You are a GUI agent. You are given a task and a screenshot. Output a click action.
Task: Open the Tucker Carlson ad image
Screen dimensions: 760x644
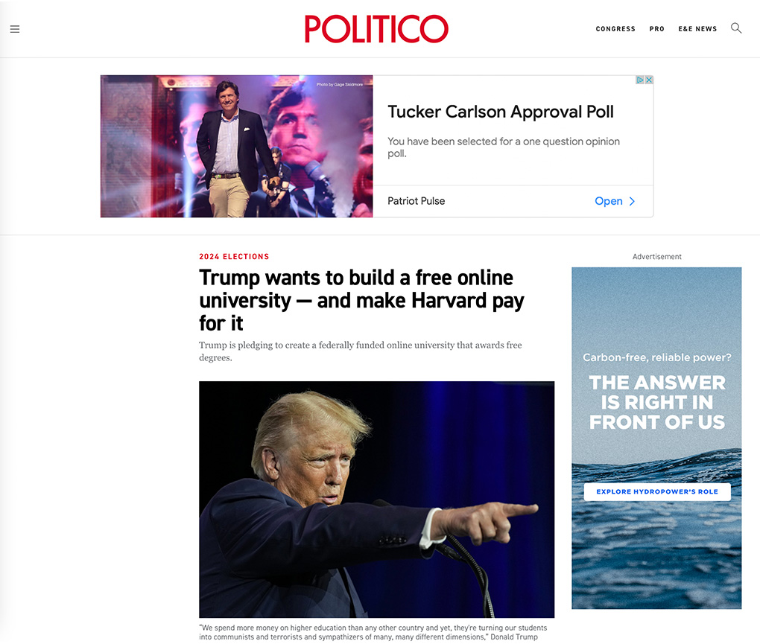tap(236, 146)
